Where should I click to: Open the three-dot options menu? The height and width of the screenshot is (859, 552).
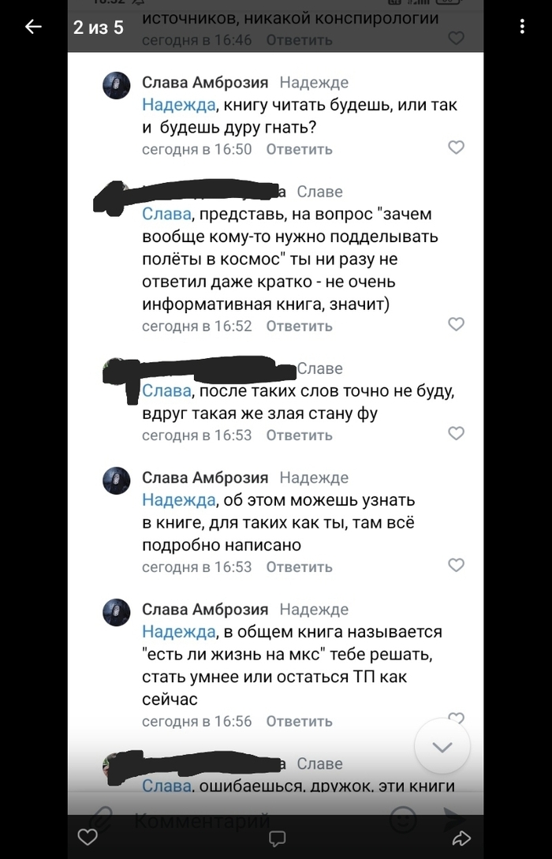click(x=522, y=28)
